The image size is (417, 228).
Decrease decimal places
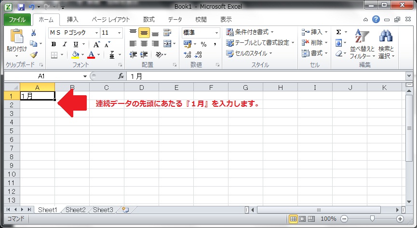click(199, 55)
